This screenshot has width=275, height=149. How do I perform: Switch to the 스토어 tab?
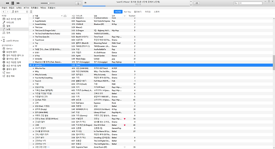(157, 12)
